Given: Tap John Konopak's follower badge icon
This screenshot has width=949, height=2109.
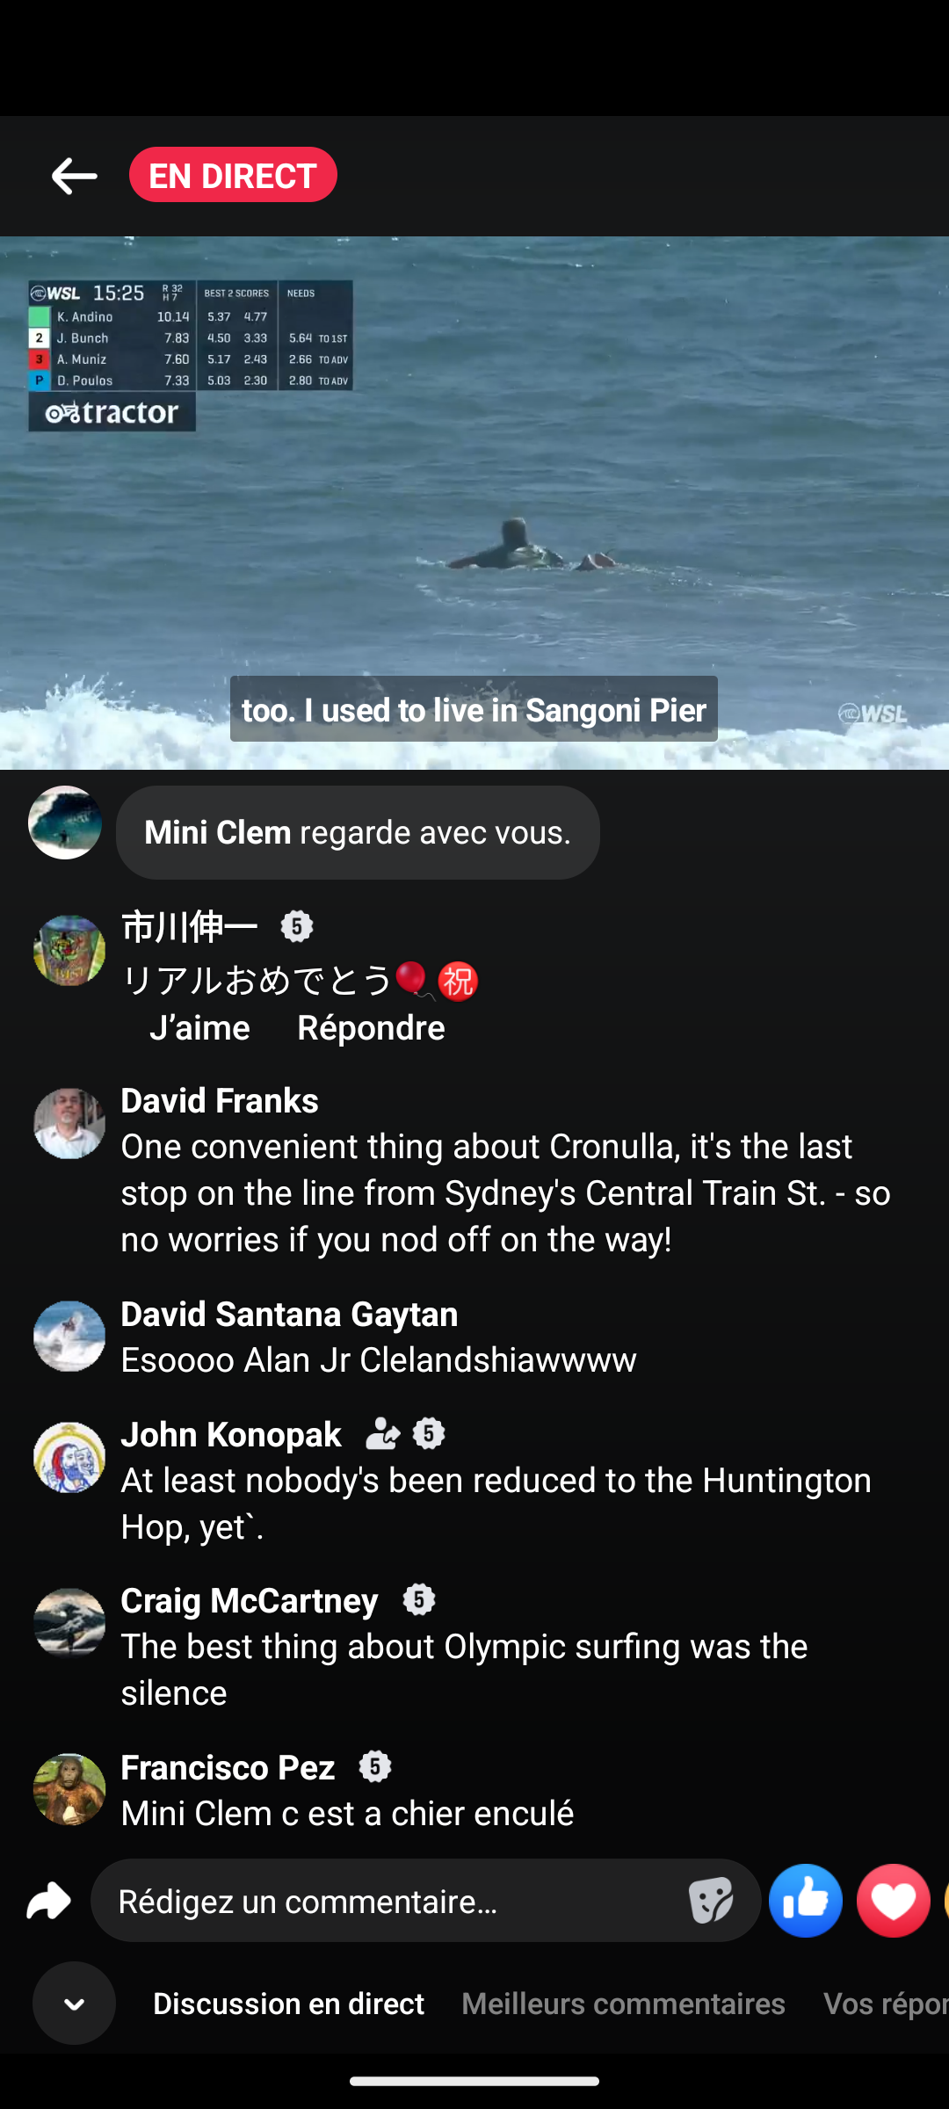Looking at the screenshot, I should coord(382,1434).
